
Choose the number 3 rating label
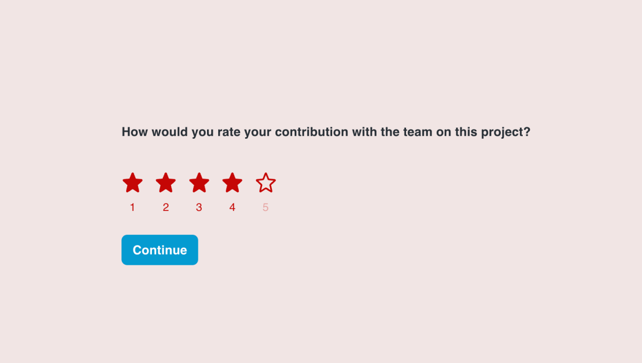(199, 208)
